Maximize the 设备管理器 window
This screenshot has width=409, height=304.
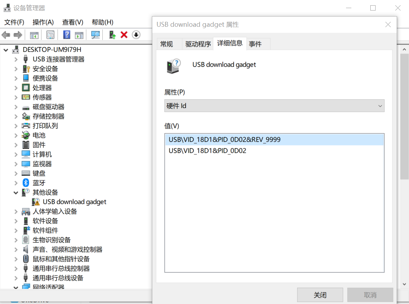pyautogui.click(x=373, y=8)
